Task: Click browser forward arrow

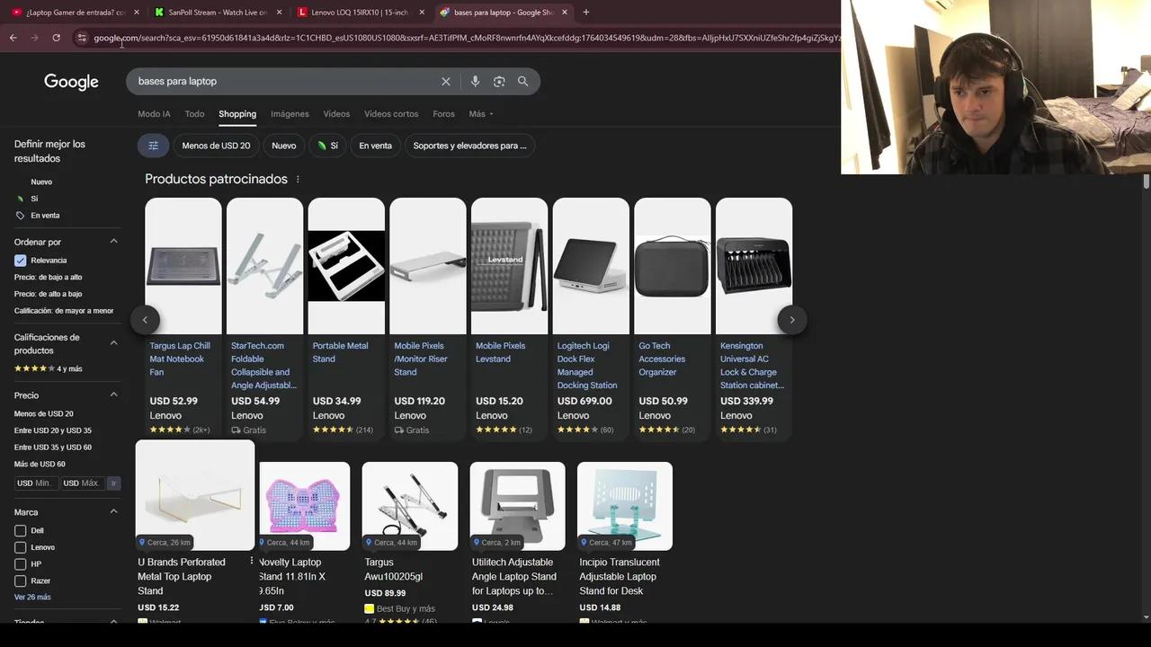Action: 34,38
